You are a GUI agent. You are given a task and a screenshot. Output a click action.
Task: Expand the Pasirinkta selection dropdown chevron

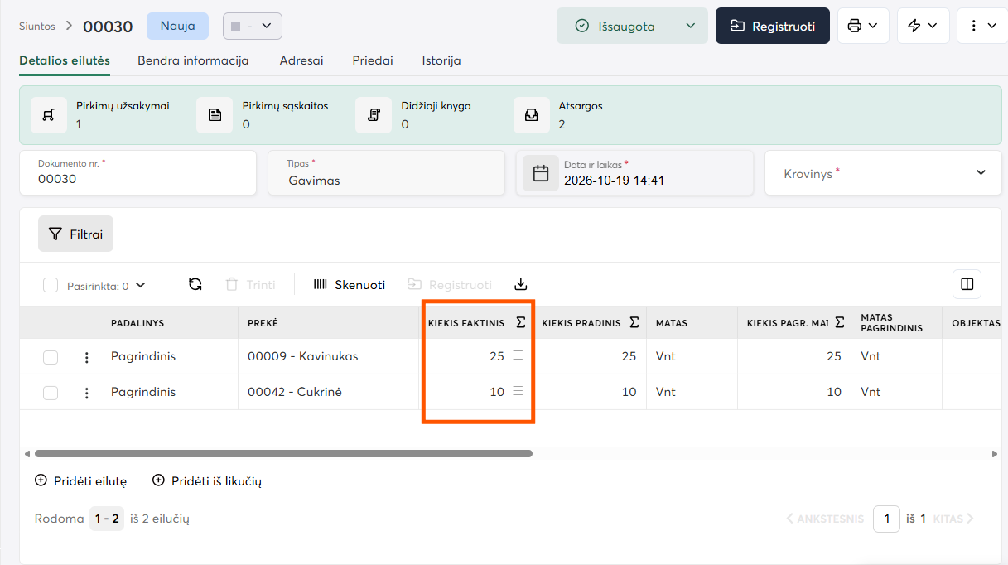[140, 285]
